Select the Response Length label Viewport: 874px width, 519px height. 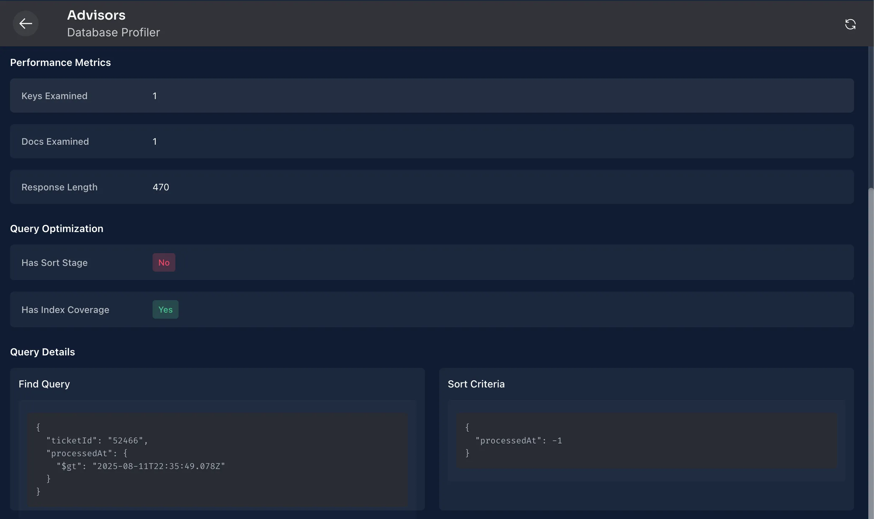(x=60, y=187)
